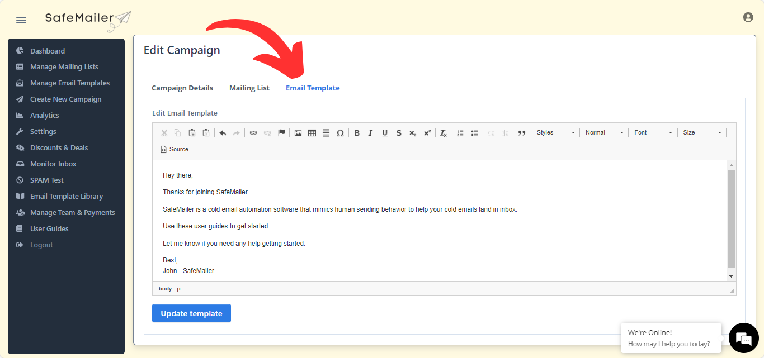
Task: Toggle strikethrough formatting
Action: point(399,133)
